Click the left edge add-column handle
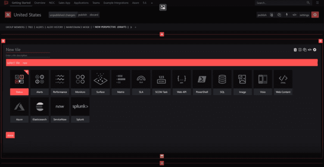The width and height of the screenshot is (324, 167). click(3, 41)
